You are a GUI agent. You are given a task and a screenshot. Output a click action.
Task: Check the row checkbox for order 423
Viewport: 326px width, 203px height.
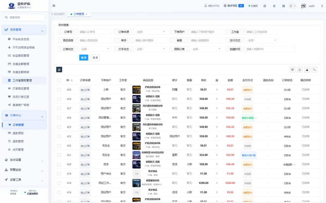pos(59,136)
